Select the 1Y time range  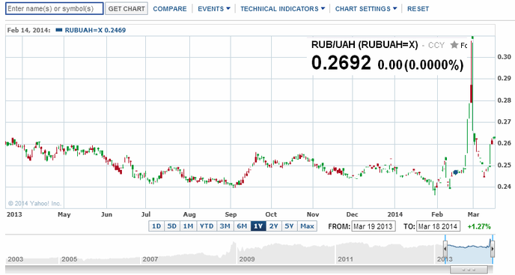tap(258, 226)
